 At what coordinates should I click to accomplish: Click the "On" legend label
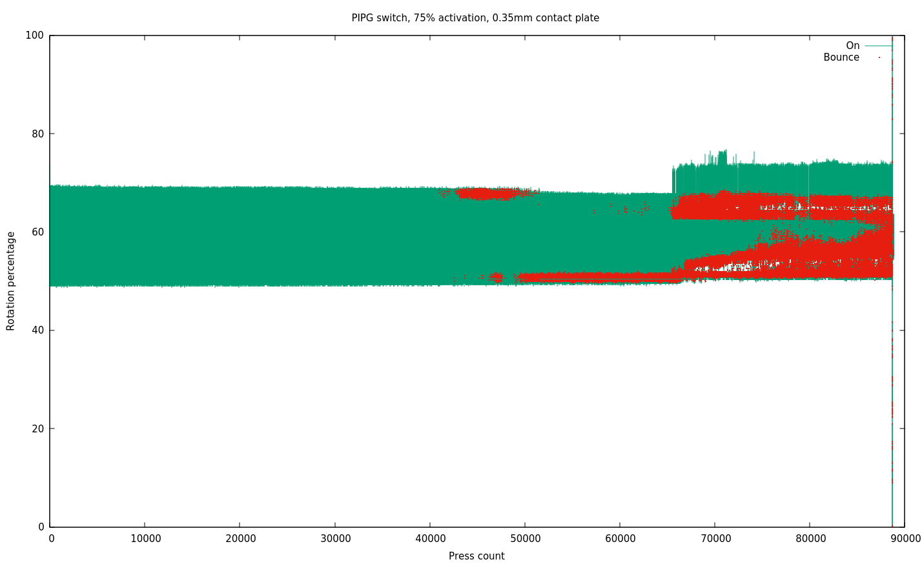pyautogui.click(x=852, y=46)
